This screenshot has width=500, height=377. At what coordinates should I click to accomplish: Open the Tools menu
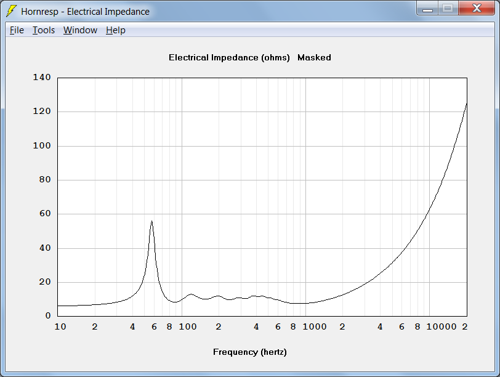pos(44,30)
